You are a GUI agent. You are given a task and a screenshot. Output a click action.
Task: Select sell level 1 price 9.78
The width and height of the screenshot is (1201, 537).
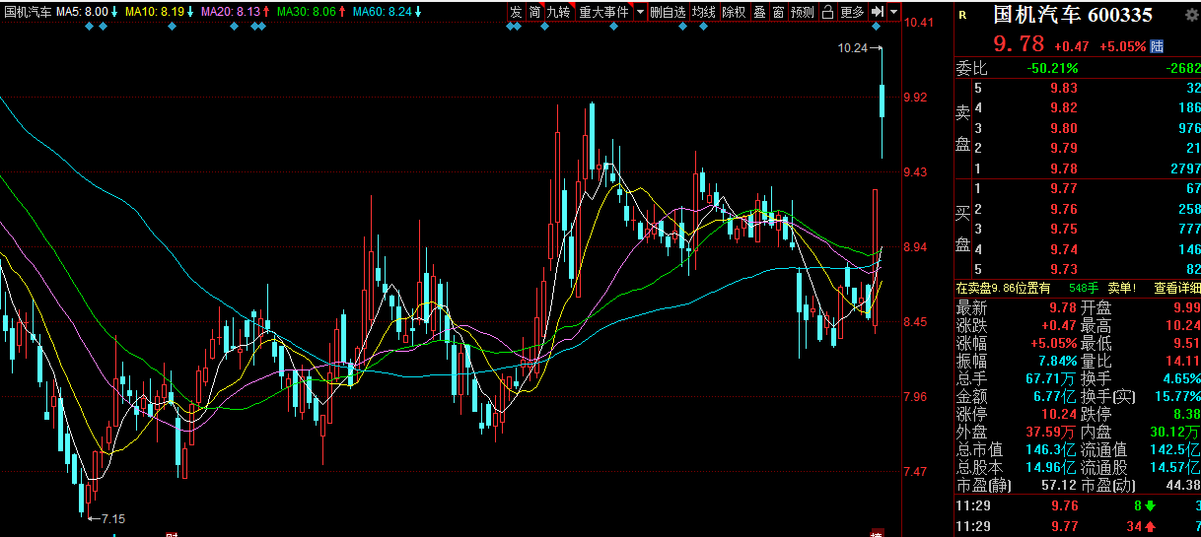click(x=1064, y=168)
